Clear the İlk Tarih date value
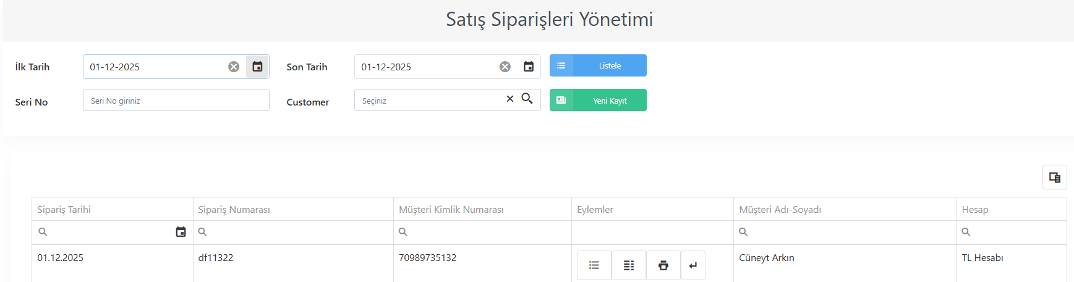 click(x=234, y=67)
